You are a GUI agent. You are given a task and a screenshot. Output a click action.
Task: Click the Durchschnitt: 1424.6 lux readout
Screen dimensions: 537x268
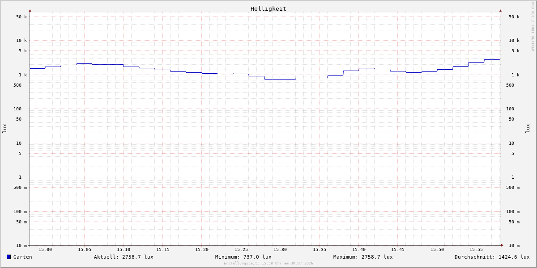(x=492, y=257)
